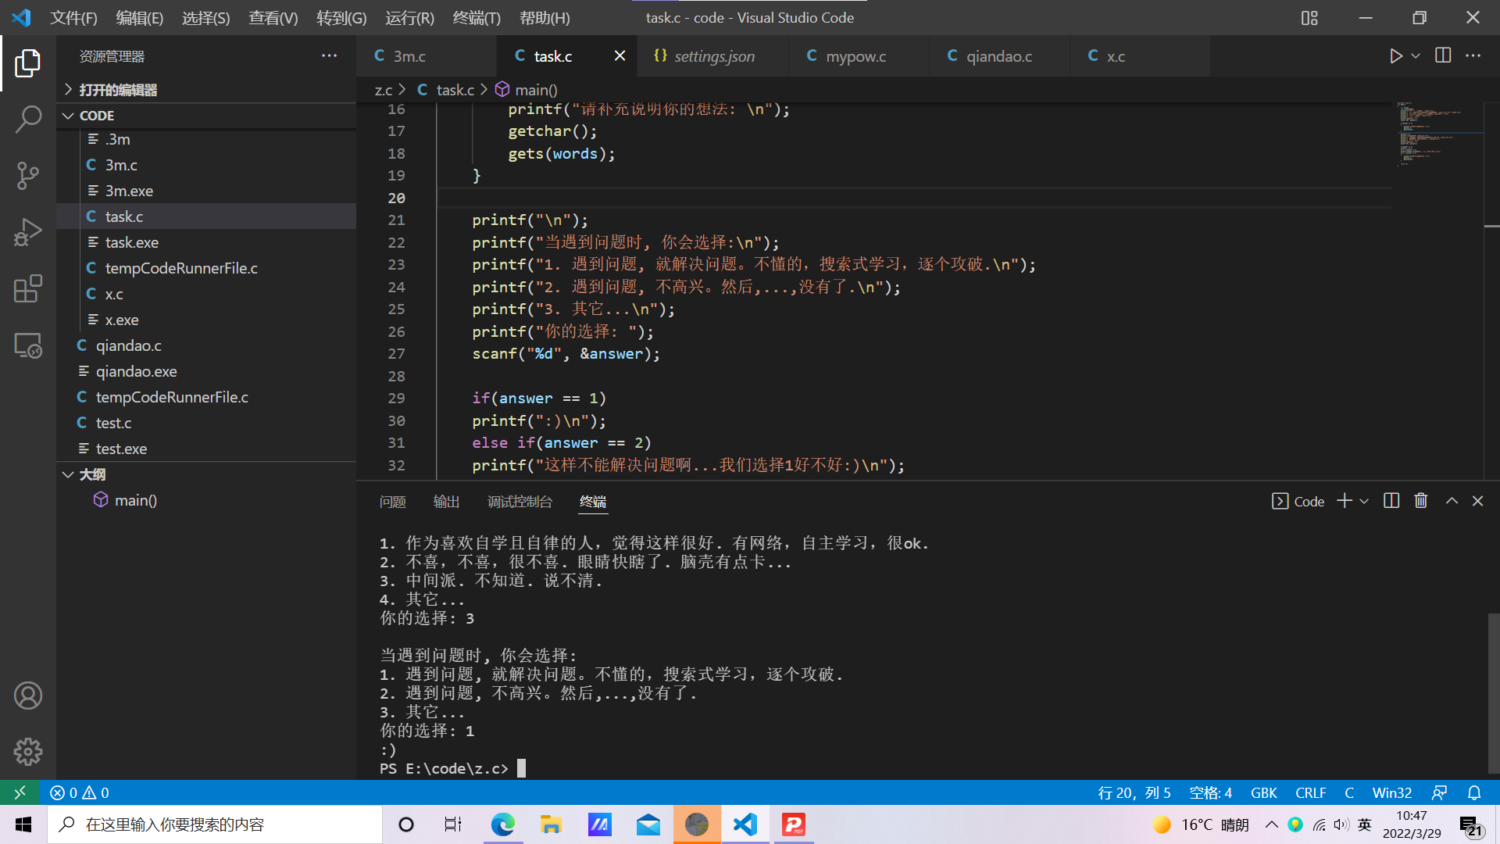The height and width of the screenshot is (844, 1500).
Task: Kill terminal with trash icon
Action: [1421, 501]
